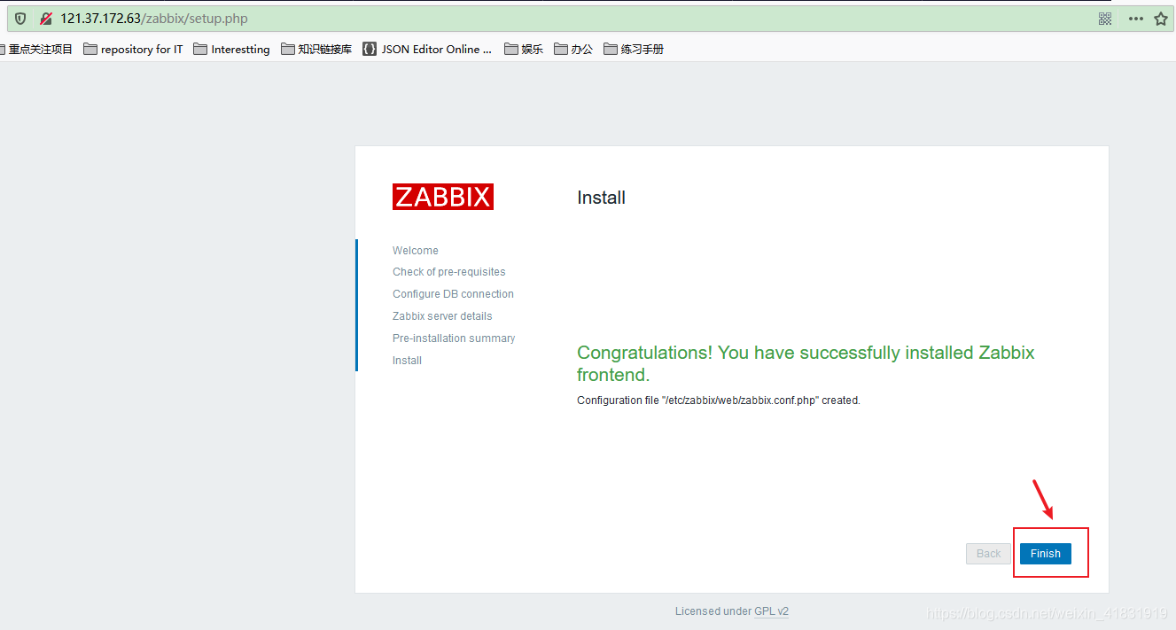Open the Interestting bookmark folder

(x=231, y=50)
